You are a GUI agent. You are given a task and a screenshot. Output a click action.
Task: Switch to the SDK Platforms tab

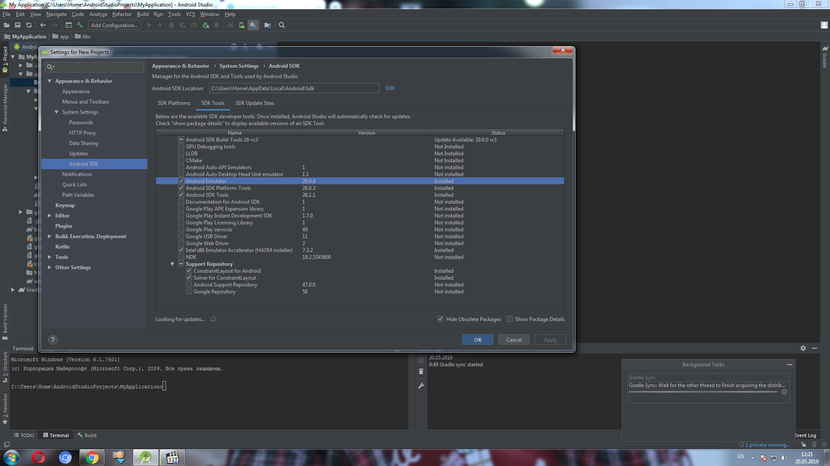[174, 103]
